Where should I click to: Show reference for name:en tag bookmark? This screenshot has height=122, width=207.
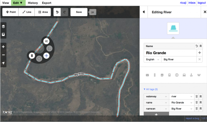tap(200, 109)
